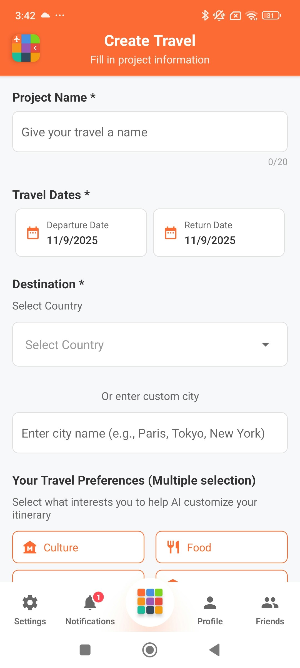This screenshot has height=668, width=300.
Task: Tap the Android back navigation button
Action: 214,650
